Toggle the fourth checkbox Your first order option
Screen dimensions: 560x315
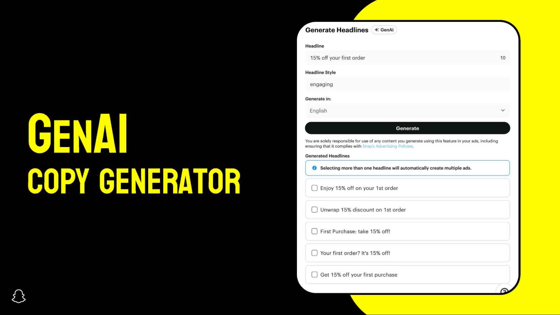click(x=315, y=253)
